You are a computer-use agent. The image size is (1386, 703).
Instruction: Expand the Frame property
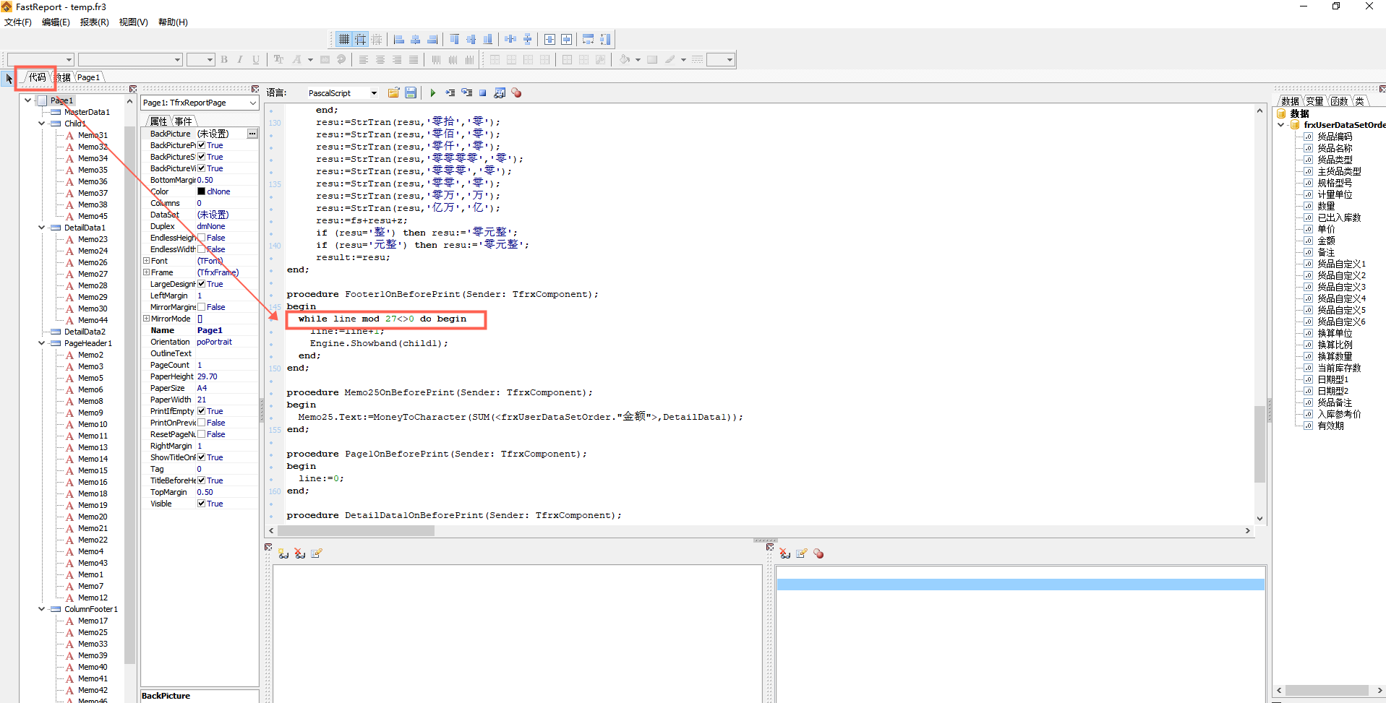tap(146, 272)
